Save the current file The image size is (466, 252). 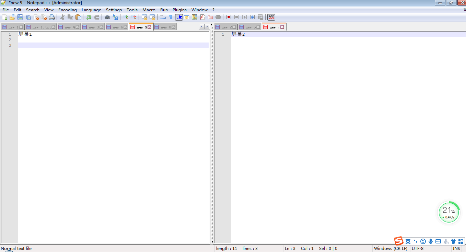coord(20,17)
